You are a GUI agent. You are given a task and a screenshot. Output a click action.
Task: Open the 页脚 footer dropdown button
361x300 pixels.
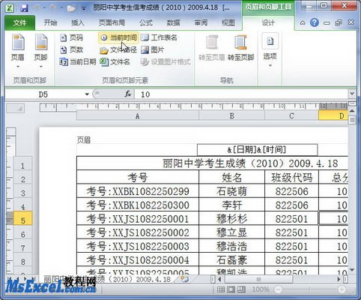pyautogui.click(x=40, y=52)
